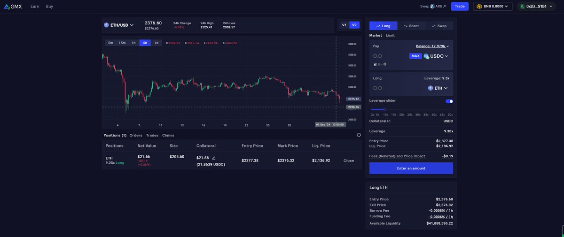Select the 5m chart interval
Image resolution: width=564 pixels, height=237 pixels.
110,43
